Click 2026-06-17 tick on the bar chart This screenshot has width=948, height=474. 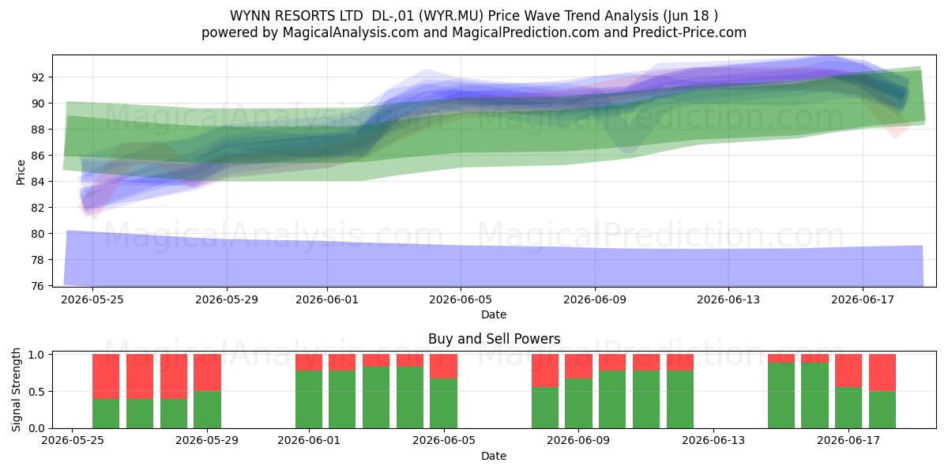pos(848,441)
